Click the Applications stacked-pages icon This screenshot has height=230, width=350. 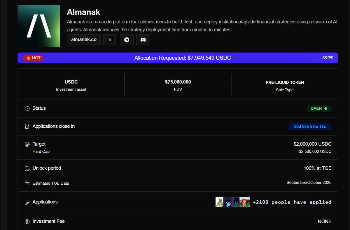[x=27, y=202]
